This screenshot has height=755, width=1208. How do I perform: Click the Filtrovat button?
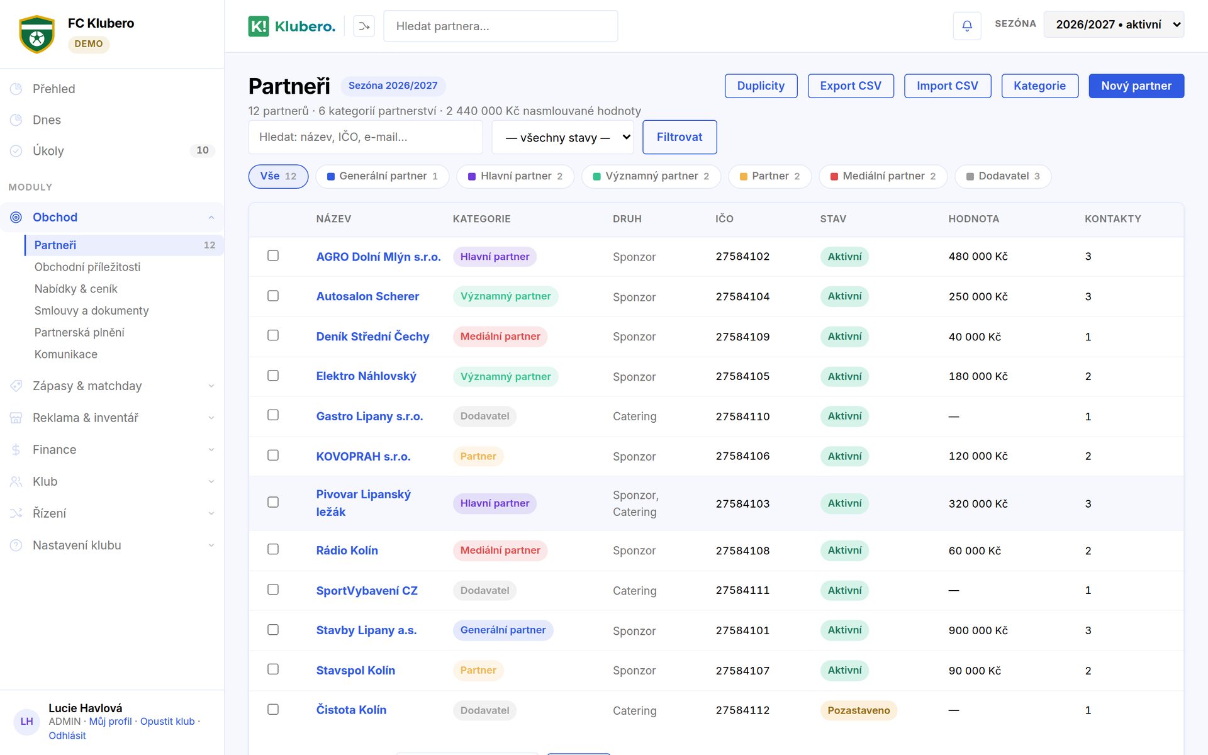click(679, 137)
